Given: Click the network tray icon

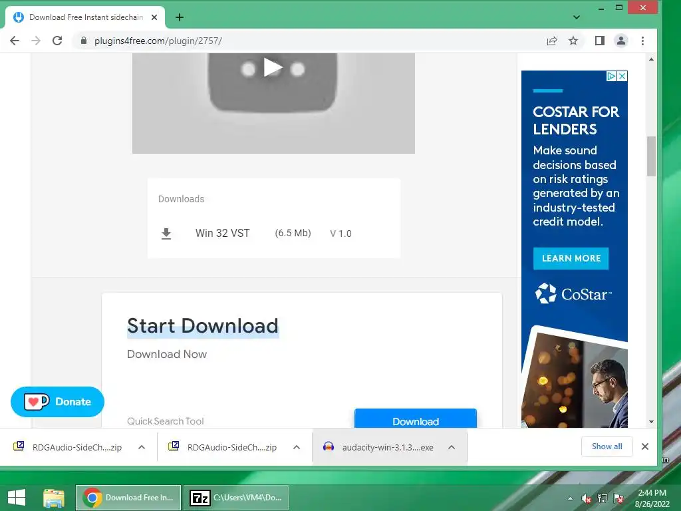Looking at the screenshot, I should [x=603, y=498].
